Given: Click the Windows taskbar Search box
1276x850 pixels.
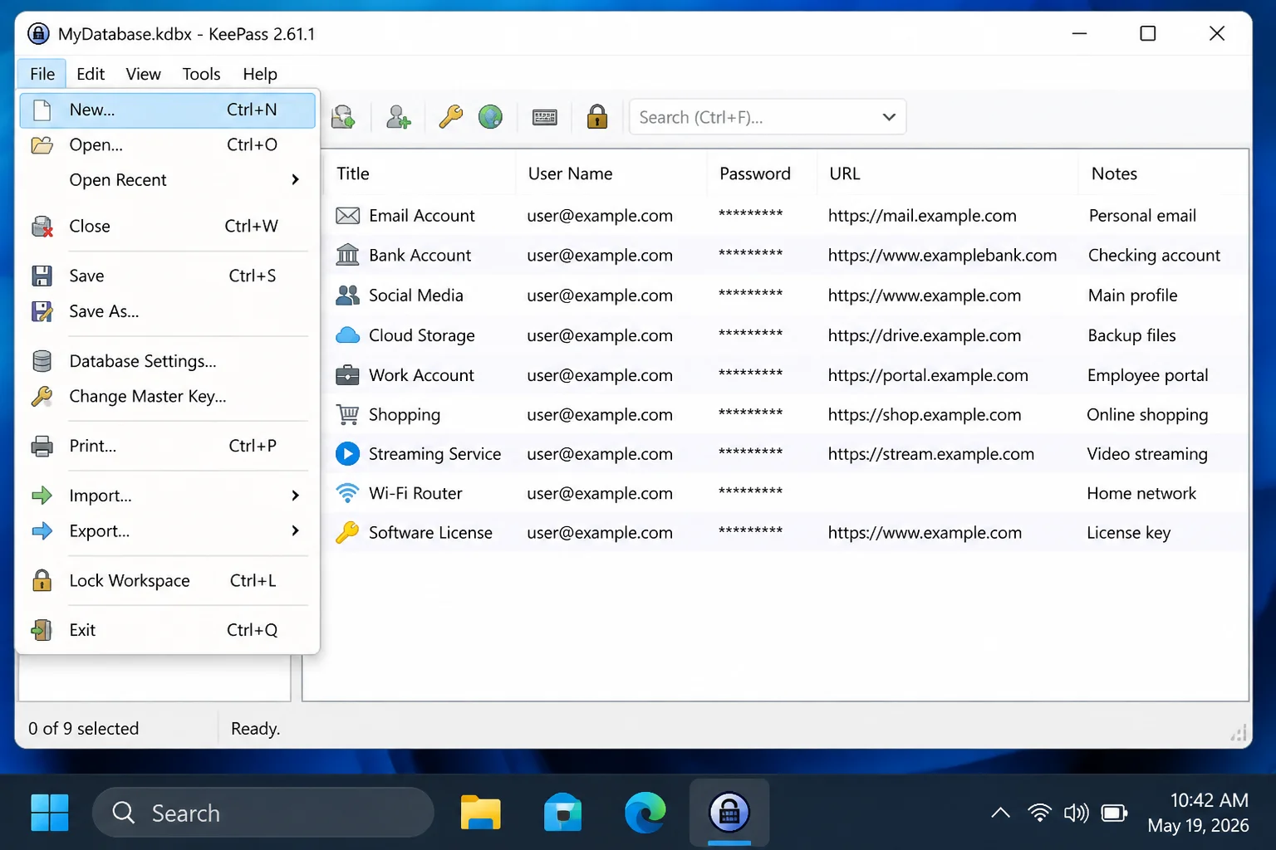Looking at the screenshot, I should (x=263, y=813).
